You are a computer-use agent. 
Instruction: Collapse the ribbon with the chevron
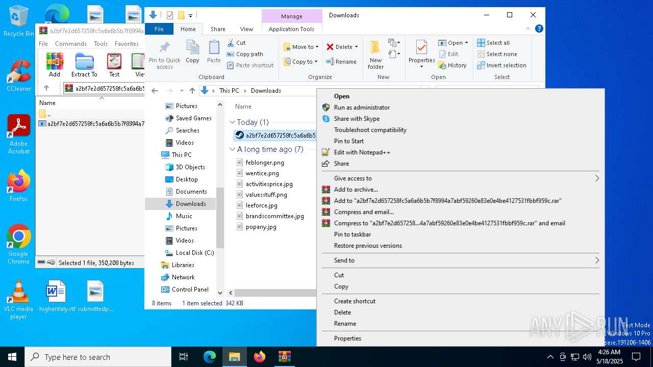[x=529, y=29]
